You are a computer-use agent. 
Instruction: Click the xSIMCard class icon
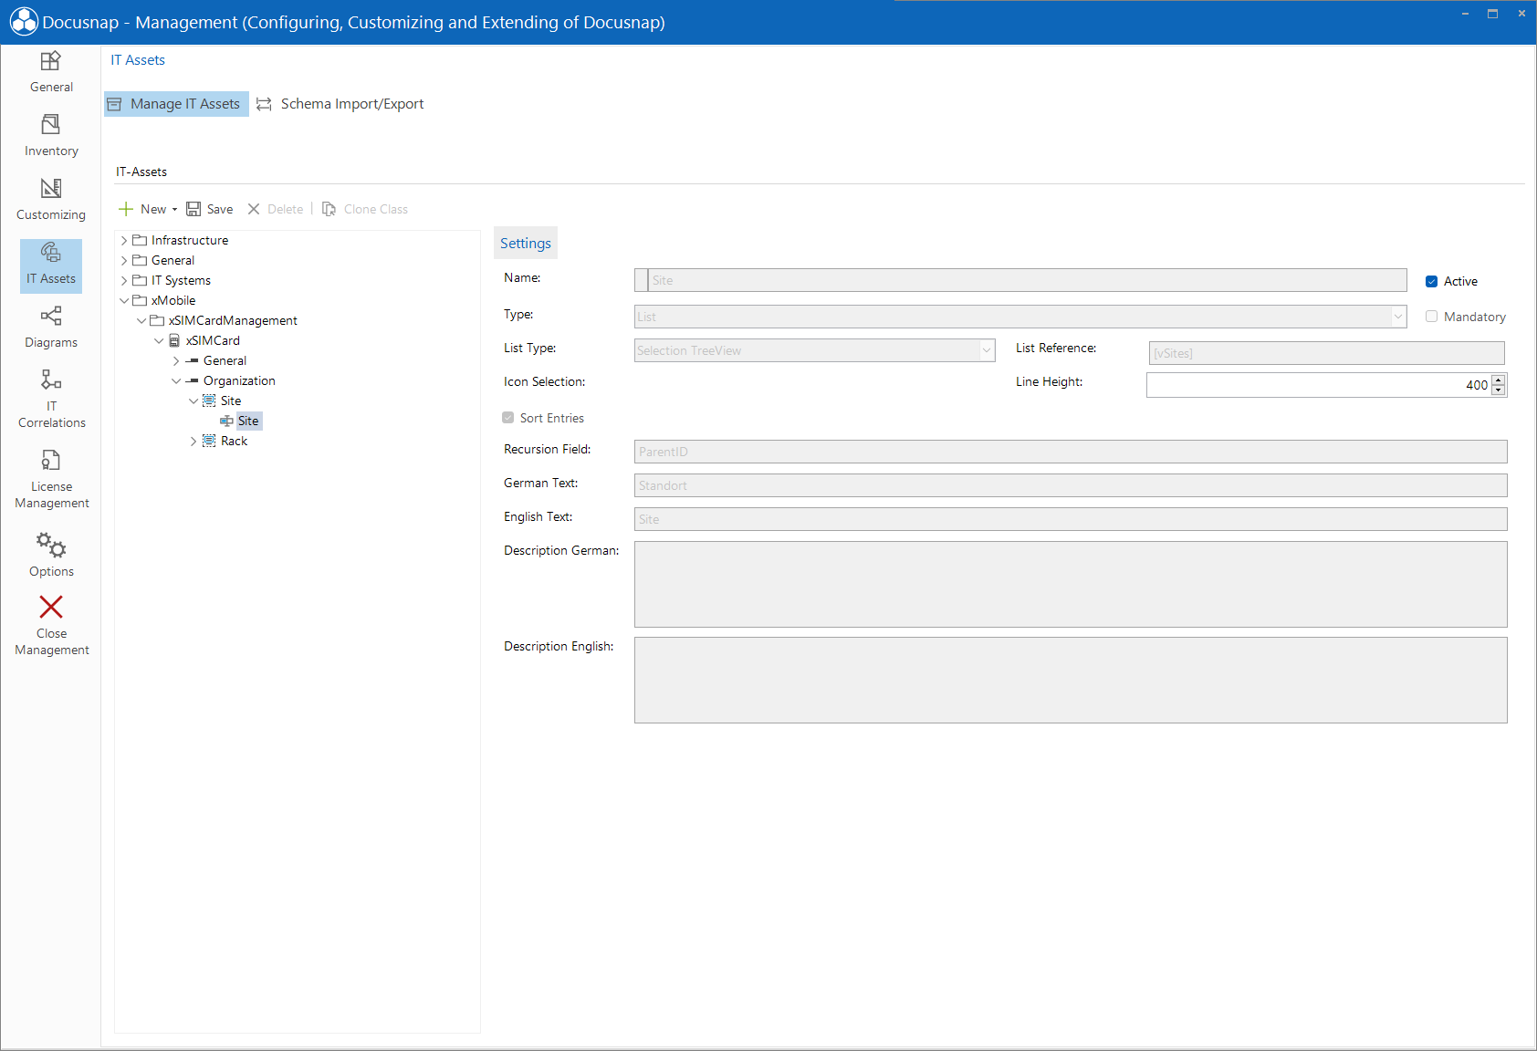pyautogui.click(x=174, y=340)
